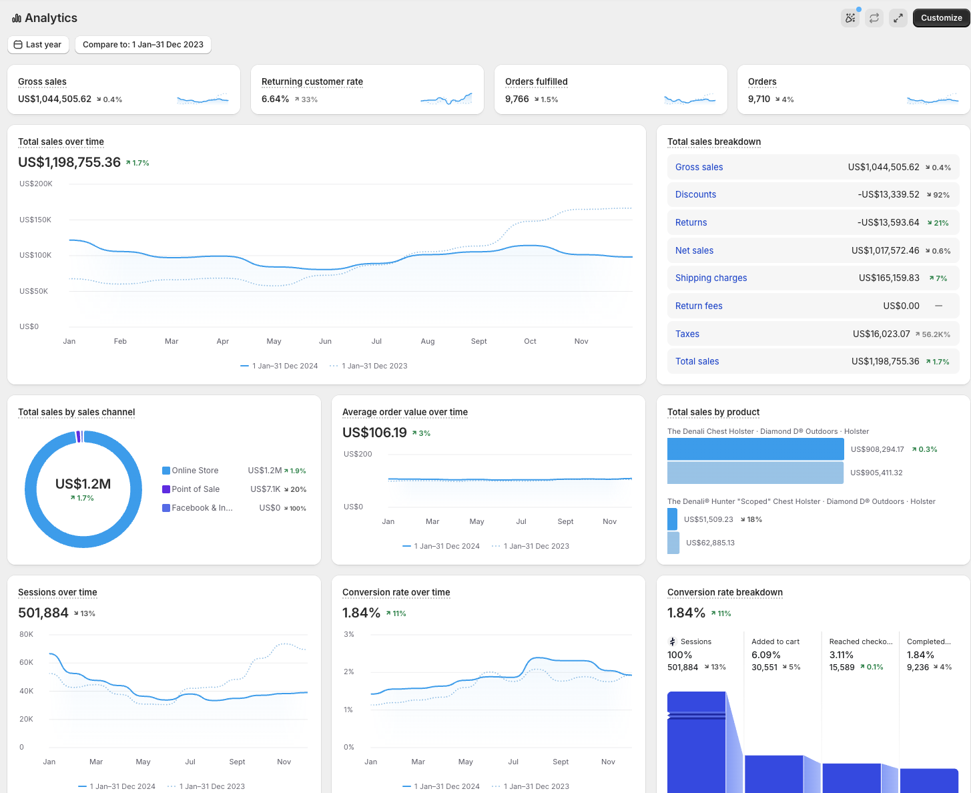Open the Shipping charges link
The height and width of the screenshot is (793, 971).
711,278
